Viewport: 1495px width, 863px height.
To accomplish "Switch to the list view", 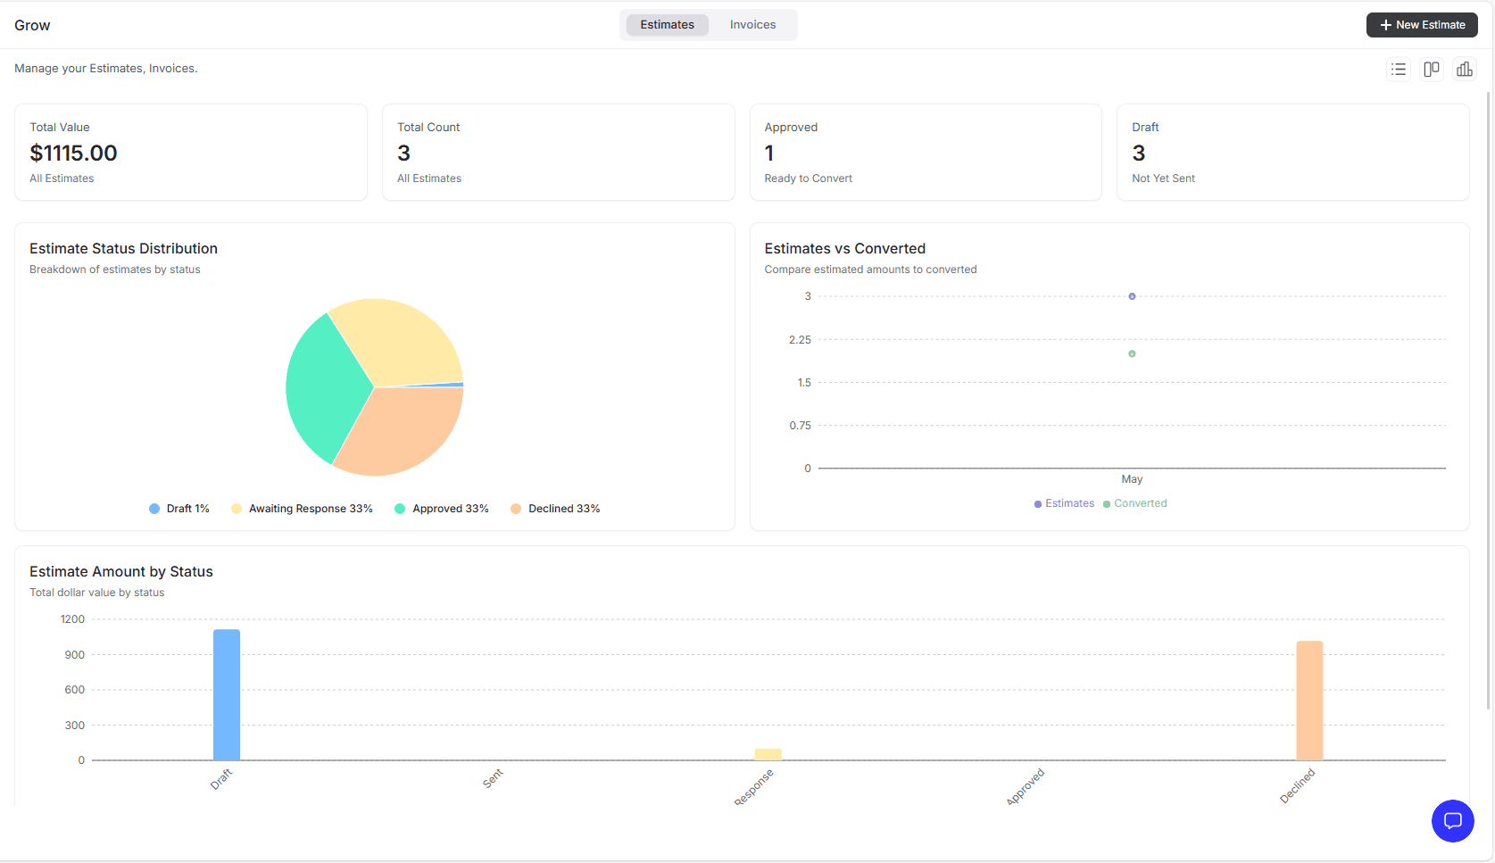I will [1398, 69].
